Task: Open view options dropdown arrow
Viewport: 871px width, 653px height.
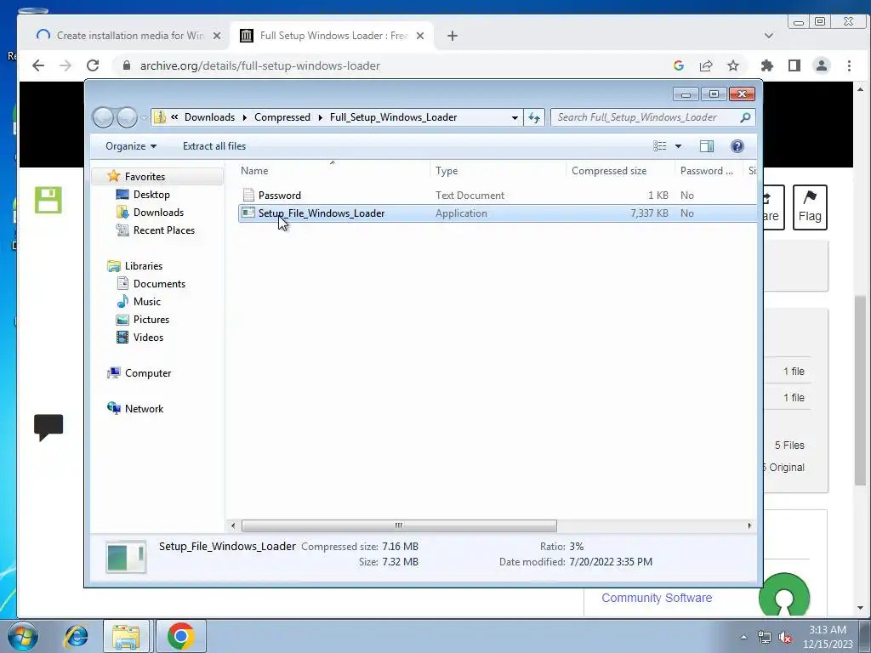Action: click(678, 146)
